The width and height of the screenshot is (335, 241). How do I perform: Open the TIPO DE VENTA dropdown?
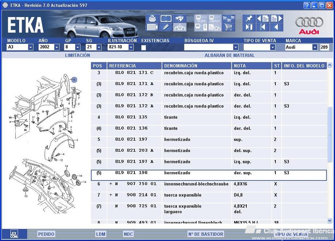pos(273,47)
